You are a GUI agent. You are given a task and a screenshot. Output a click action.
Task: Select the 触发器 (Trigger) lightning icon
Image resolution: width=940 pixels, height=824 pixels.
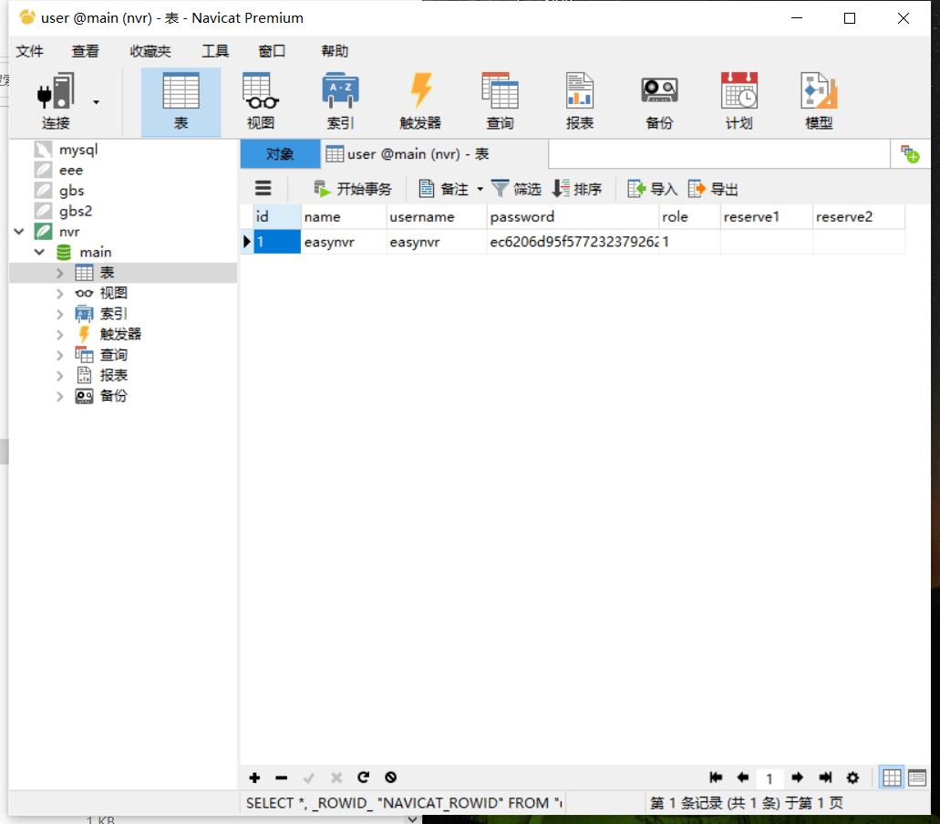(x=419, y=101)
